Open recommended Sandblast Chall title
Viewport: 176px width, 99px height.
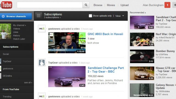(x=166, y=19)
